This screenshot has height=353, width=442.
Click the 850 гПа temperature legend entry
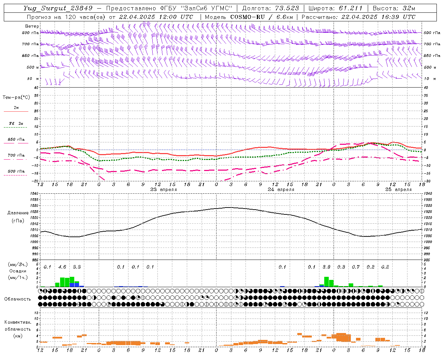(16, 140)
